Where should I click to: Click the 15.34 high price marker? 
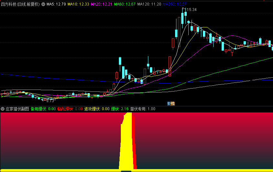click(x=192, y=10)
